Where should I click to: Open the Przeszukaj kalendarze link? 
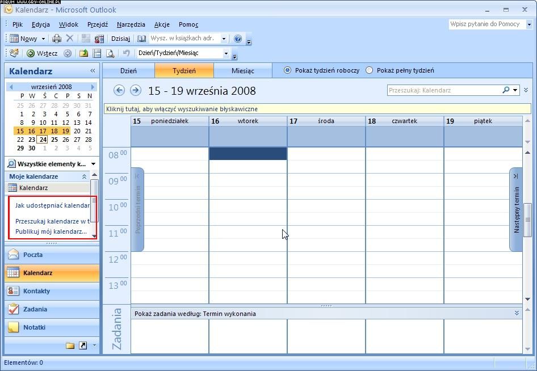[x=52, y=221]
